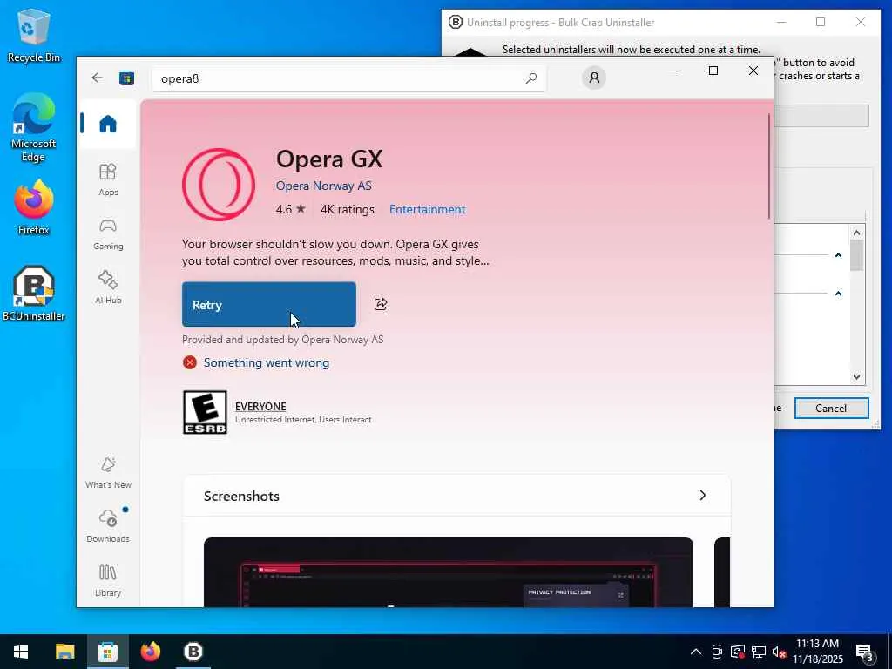The width and height of the screenshot is (892, 669).
Task: Click the Uninstaller list scroll-down arrow
Action: click(x=857, y=377)
